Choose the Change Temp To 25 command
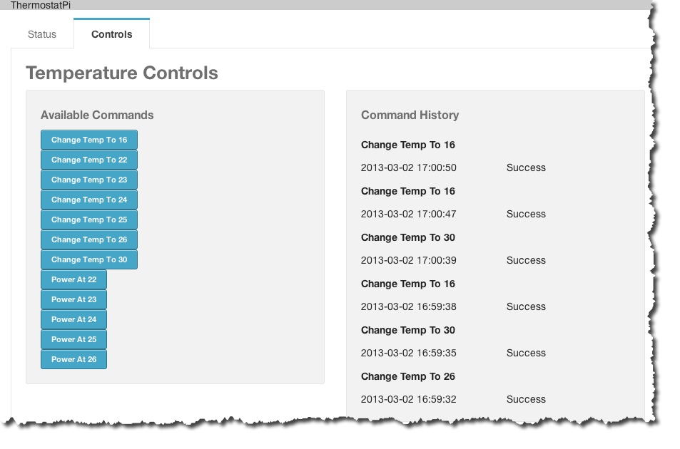 (x=88, y=220)
